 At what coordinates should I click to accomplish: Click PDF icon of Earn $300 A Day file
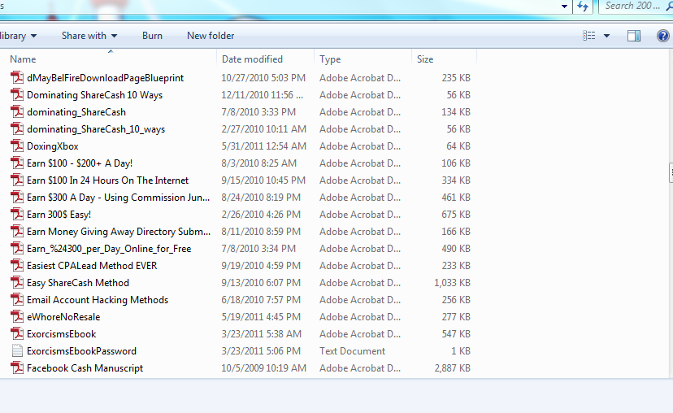coord(17,198)
